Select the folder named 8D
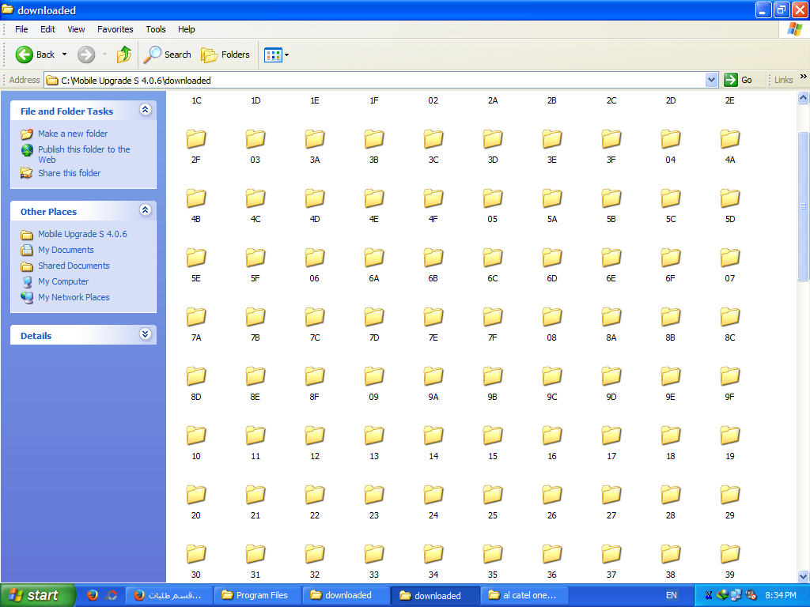The height and width of the screenshot is (607, 810). (196, 383)
